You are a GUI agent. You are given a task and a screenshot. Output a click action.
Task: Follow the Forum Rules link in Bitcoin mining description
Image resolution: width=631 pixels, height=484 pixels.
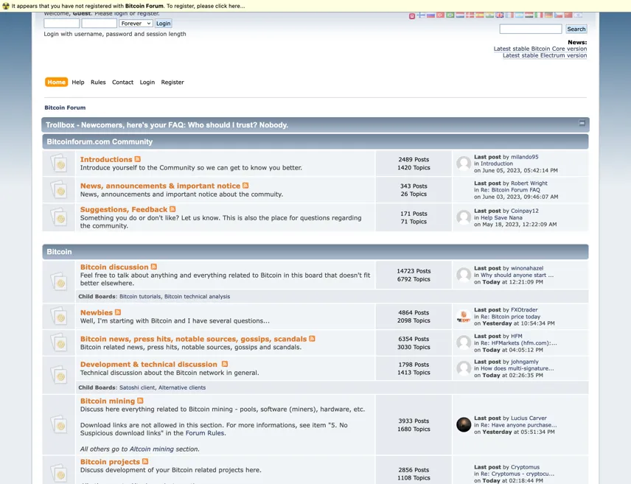click(205, 433)
